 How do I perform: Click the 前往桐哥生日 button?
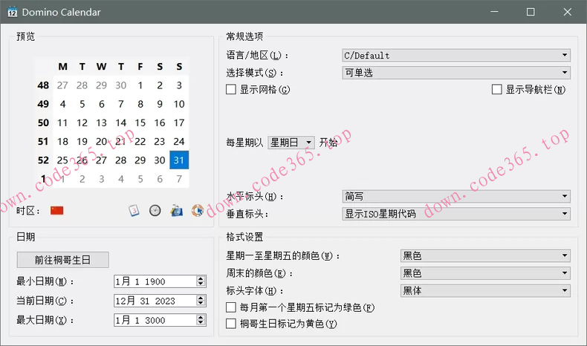point(63,260)
